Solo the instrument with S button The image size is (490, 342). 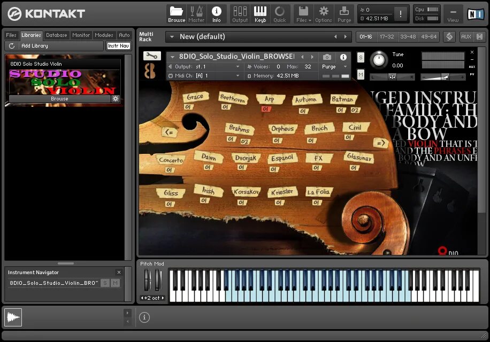[361, 58]
